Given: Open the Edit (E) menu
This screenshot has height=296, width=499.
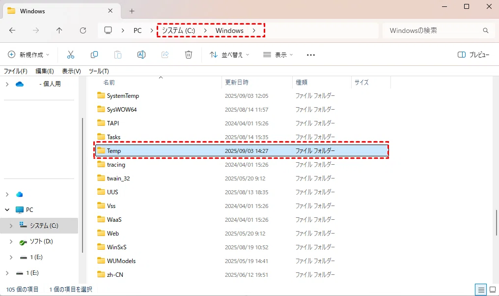Looking at the screenshot, I should [x=45, y=71].
